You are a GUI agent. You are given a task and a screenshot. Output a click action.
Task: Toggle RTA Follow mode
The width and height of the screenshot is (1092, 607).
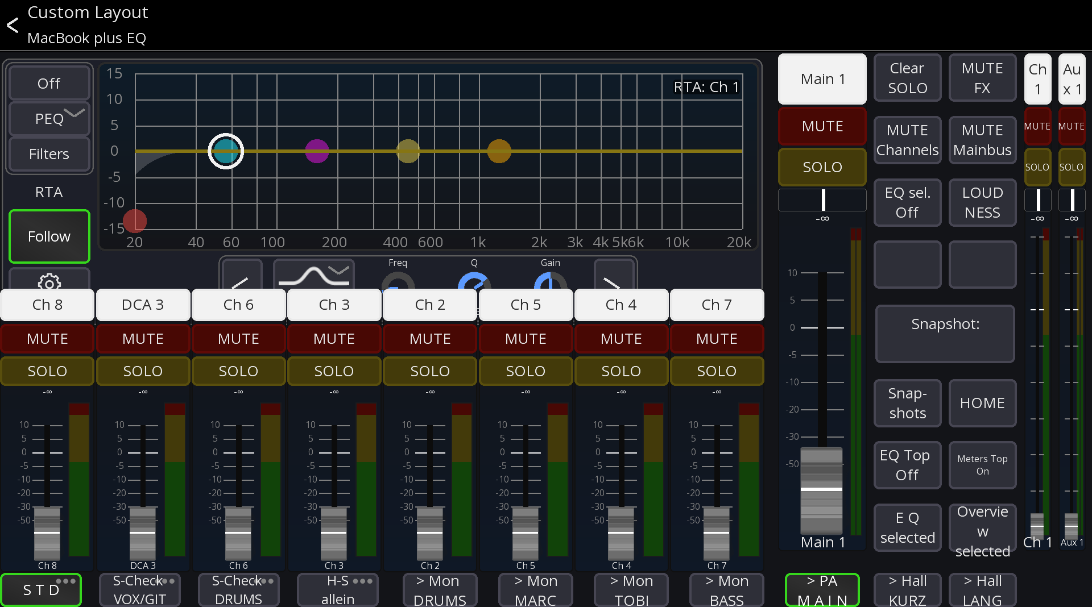click(49, 236)
